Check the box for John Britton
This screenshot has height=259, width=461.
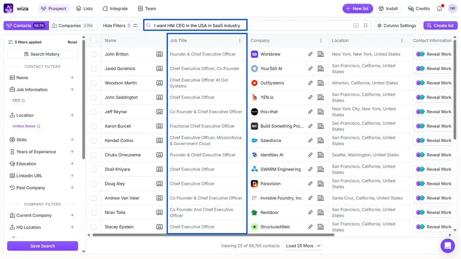click(x=94, y=54)
